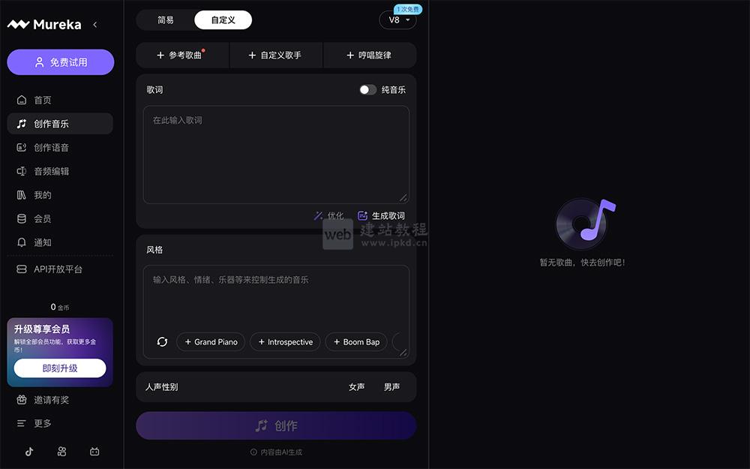Open the Bilibili social link icon
Screen dimensions: 750x469
94,452
